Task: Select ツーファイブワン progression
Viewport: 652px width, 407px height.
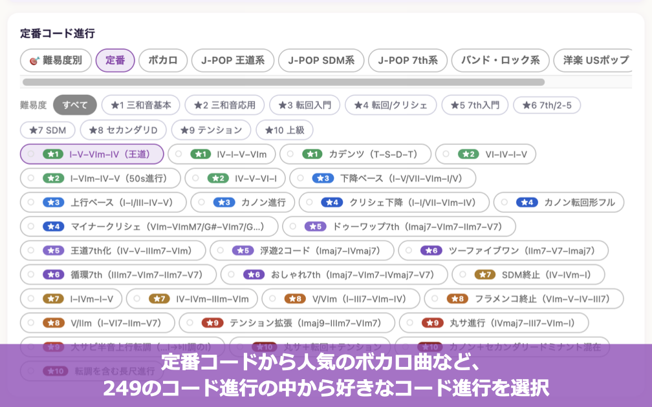Action: pos(503,251)
